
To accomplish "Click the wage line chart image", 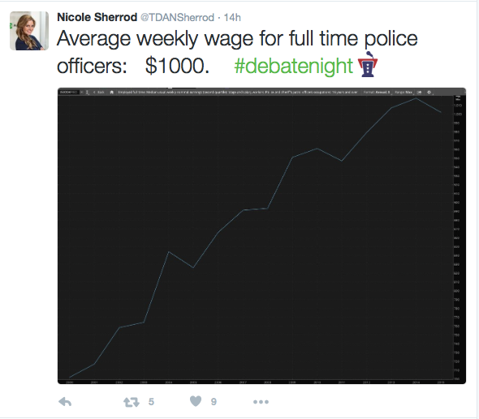I will [x=261, y=236].
